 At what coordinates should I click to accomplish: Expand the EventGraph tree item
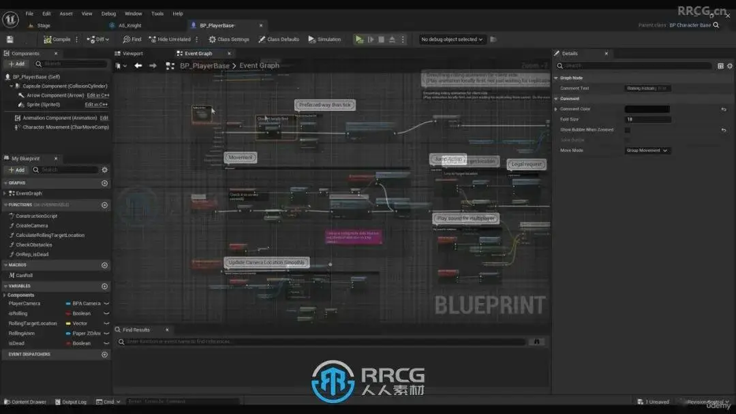click(5, 193)
